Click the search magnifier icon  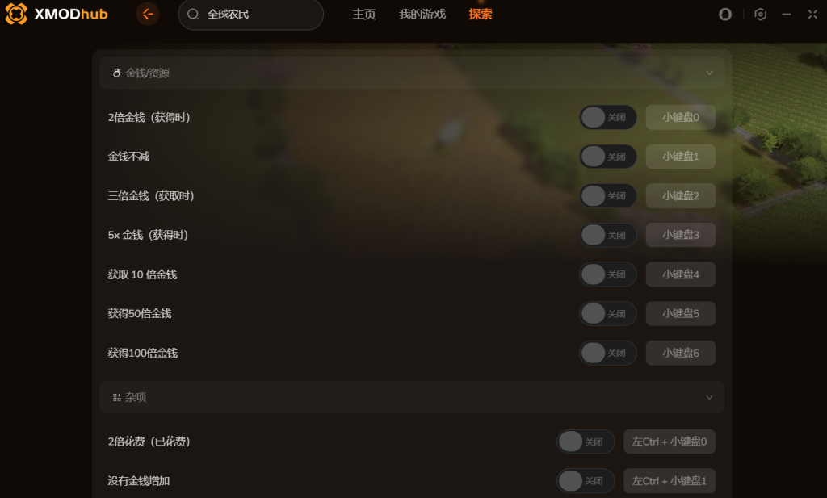pos(193,15)
